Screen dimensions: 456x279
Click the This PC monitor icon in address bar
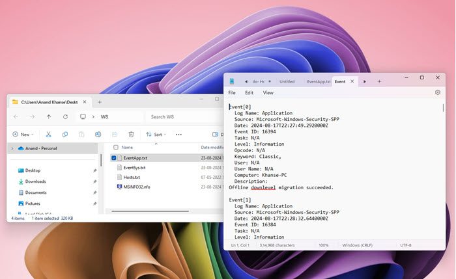click(83, 116)
